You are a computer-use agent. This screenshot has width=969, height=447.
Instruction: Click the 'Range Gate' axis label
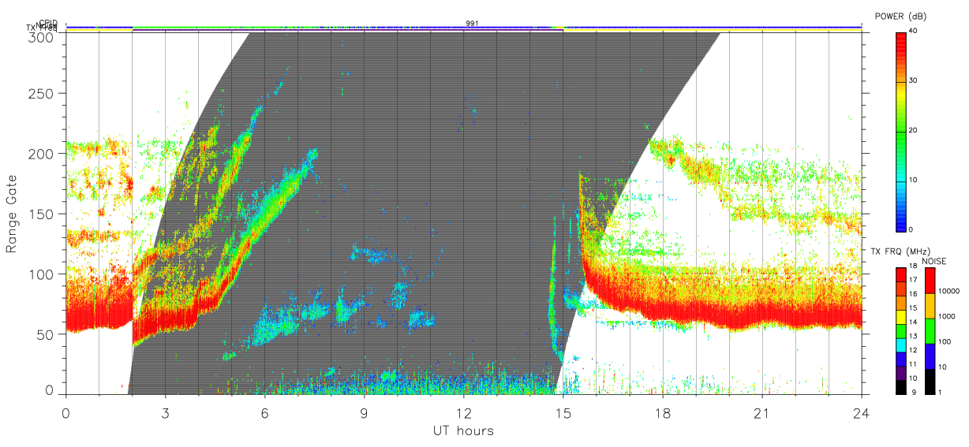(12, 214)
